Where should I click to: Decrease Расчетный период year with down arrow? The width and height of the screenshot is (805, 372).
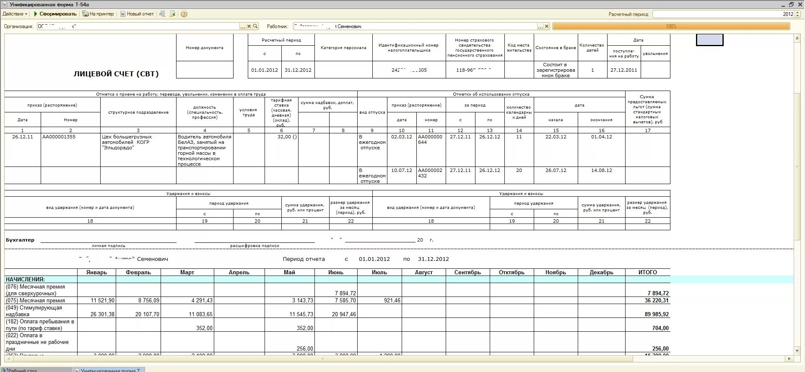tap(797, 16)
